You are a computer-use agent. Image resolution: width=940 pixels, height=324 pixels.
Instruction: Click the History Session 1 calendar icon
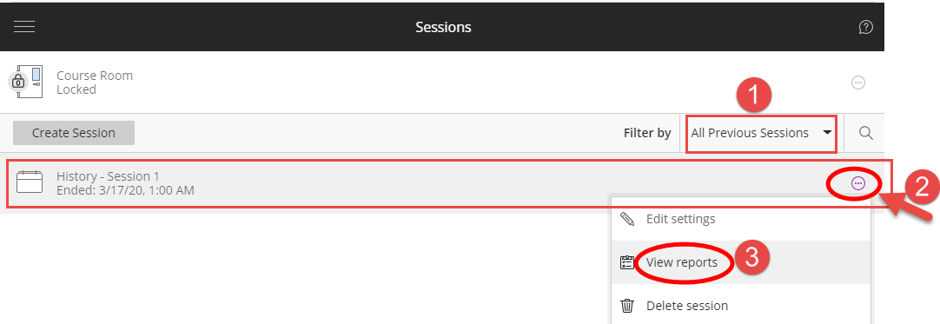[30, 182]
